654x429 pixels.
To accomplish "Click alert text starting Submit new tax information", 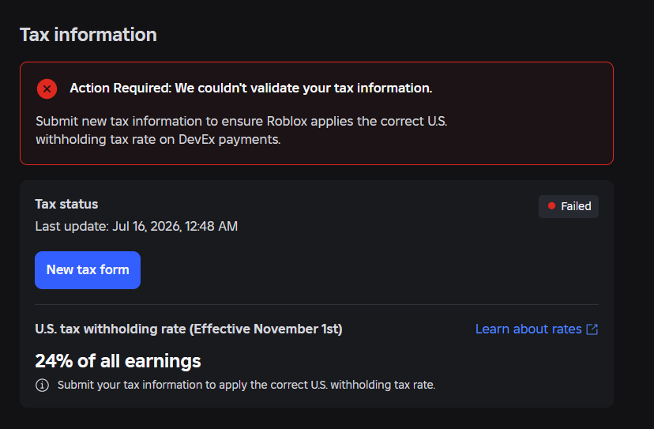I will [241, 130].
